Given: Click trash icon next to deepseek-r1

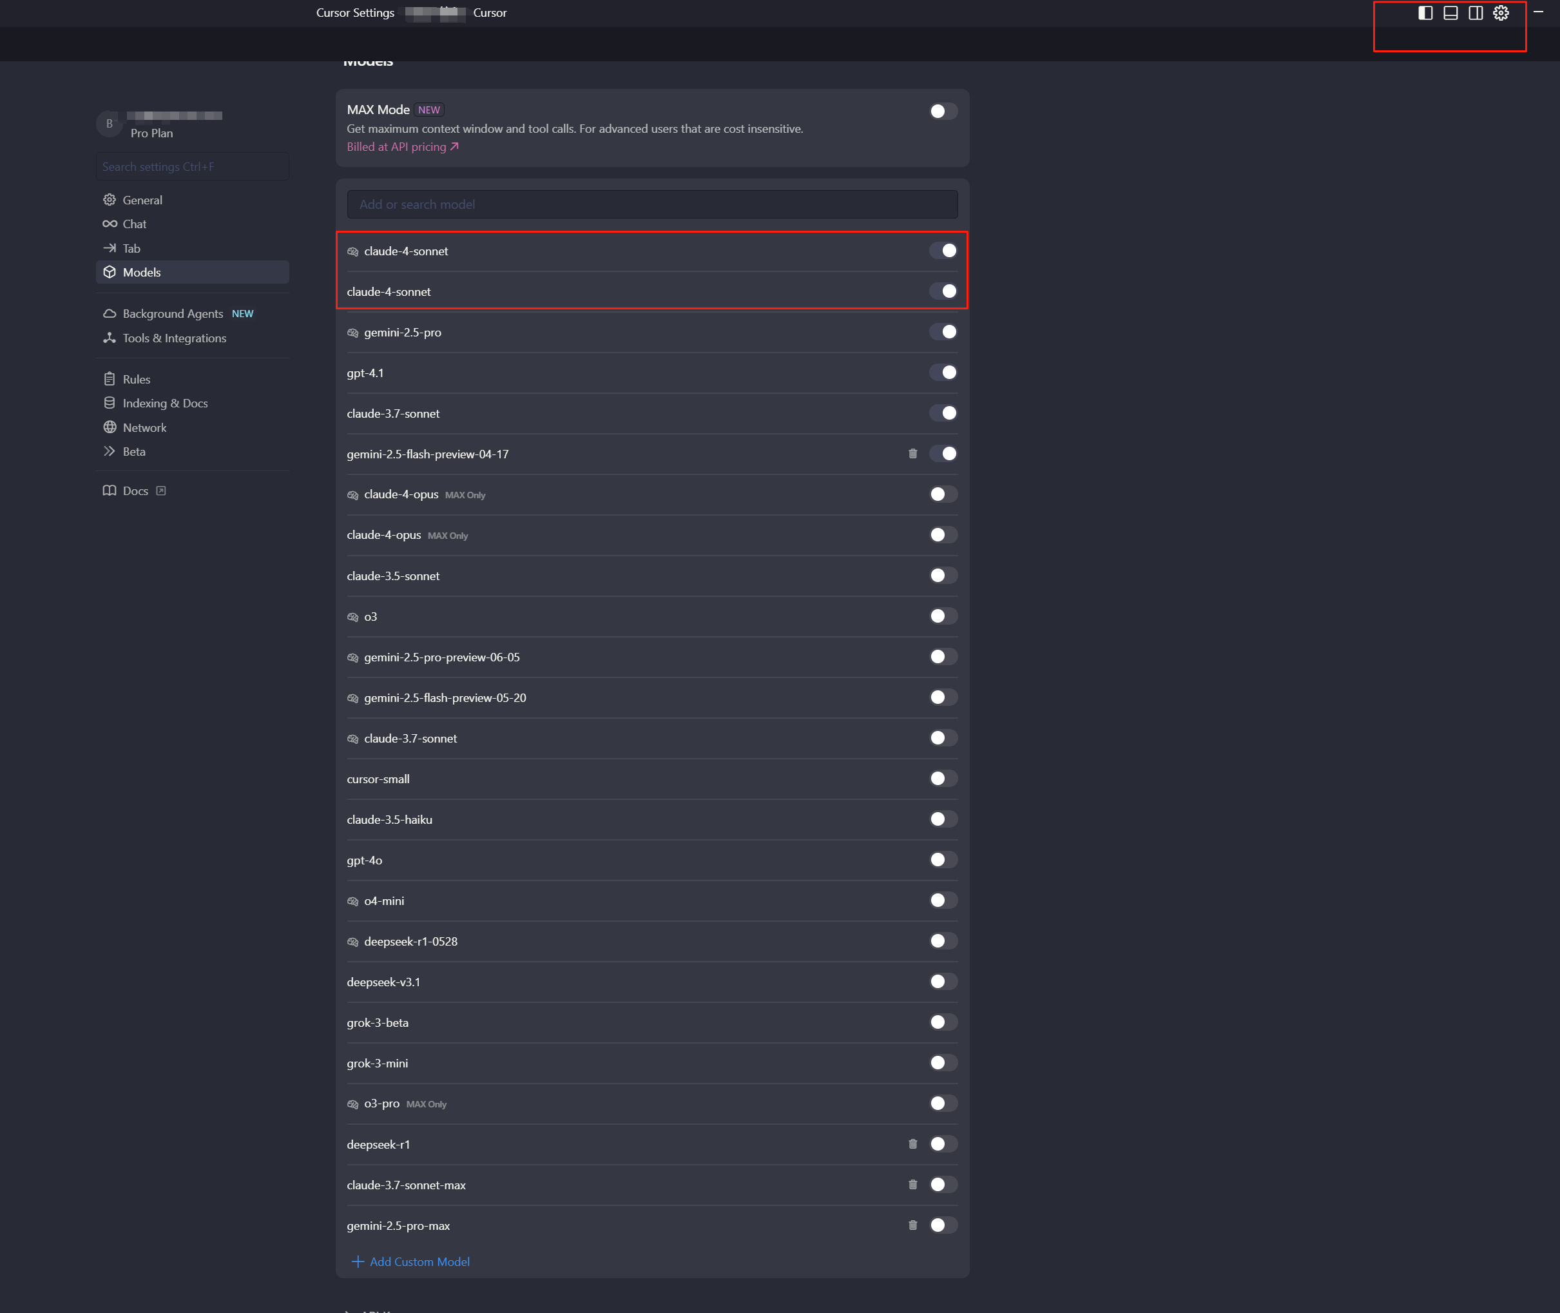Looking at the screenshot, I should pos(912,1144).
